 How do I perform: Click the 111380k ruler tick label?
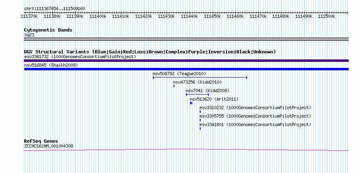[52, 16]
